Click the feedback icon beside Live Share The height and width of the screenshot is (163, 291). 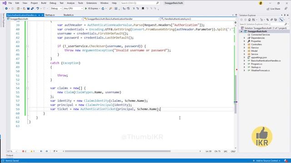(x=286, y=9)
